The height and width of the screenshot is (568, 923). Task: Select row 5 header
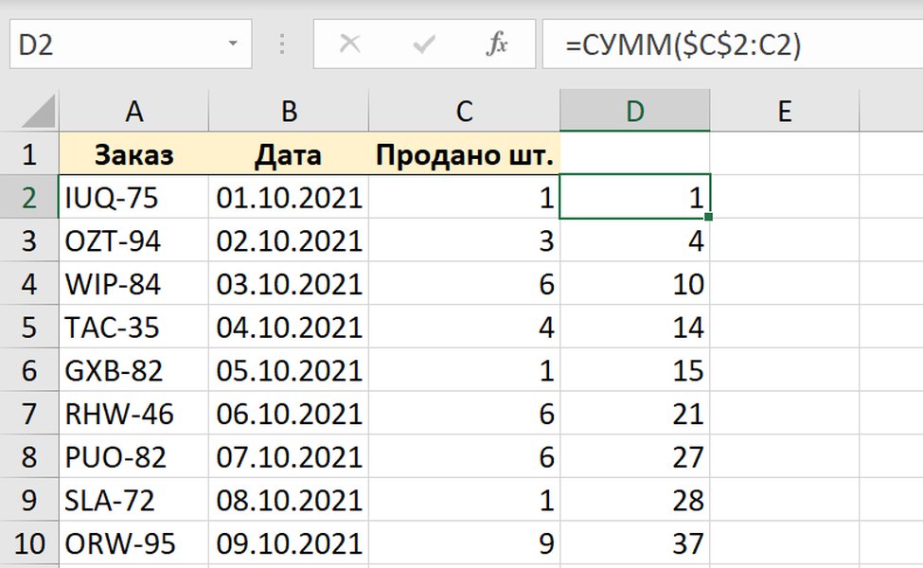pos(29,327)
